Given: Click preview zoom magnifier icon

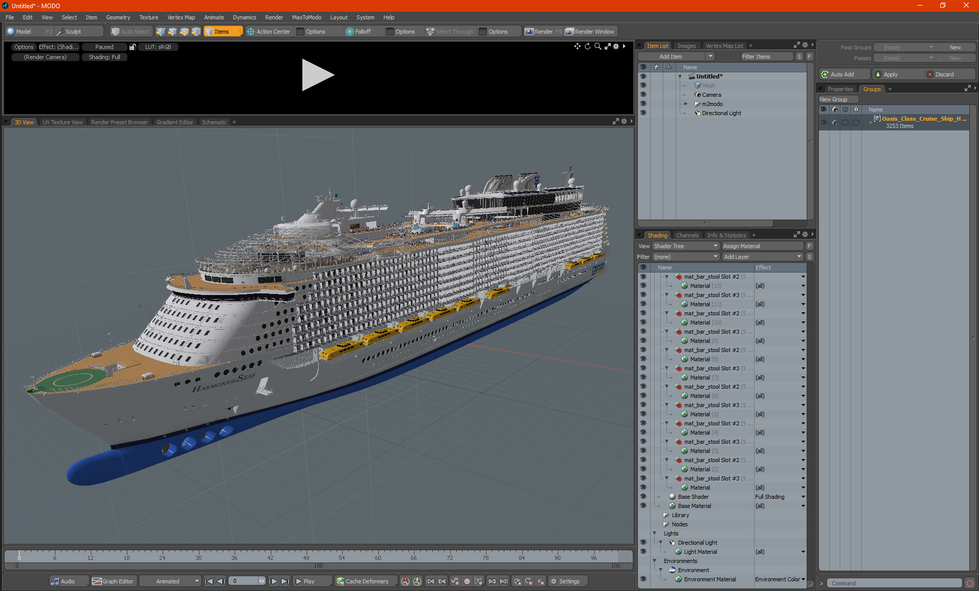Looking at the screenshot, I should tap(598, 46).
